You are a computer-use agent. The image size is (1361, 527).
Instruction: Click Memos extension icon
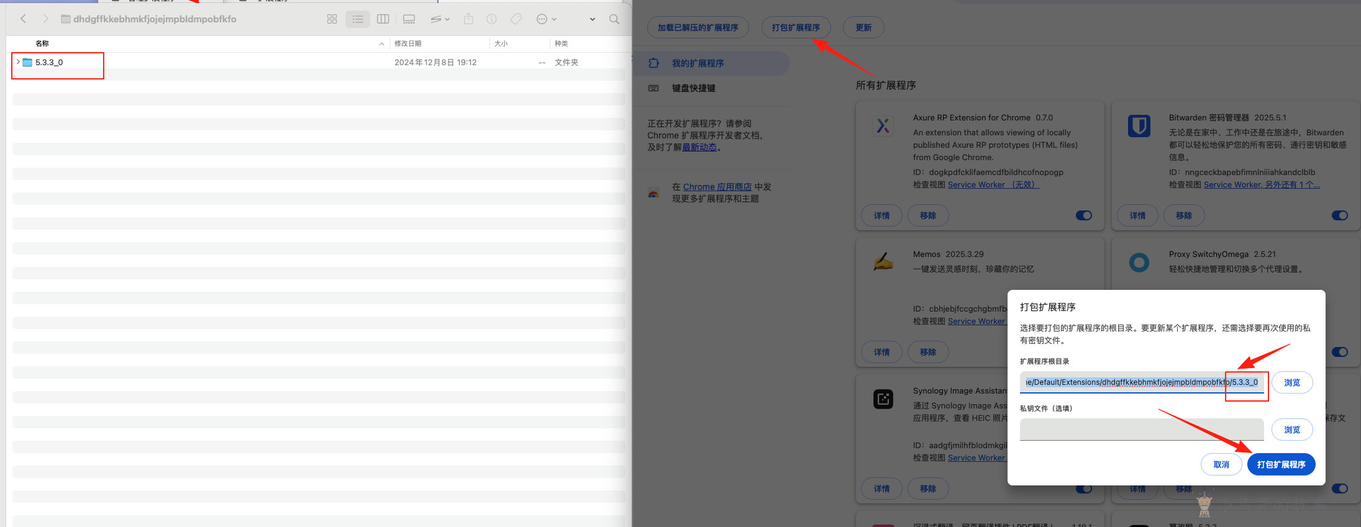pos(883,263)
